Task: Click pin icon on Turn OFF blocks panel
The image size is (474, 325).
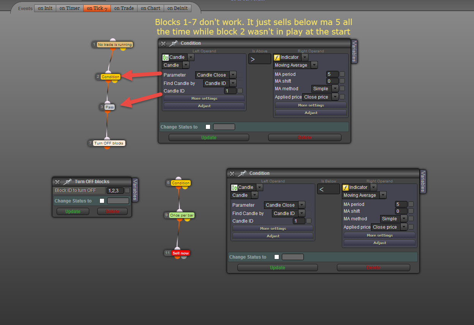Action: pyautogui.click(x=67, y=182)
